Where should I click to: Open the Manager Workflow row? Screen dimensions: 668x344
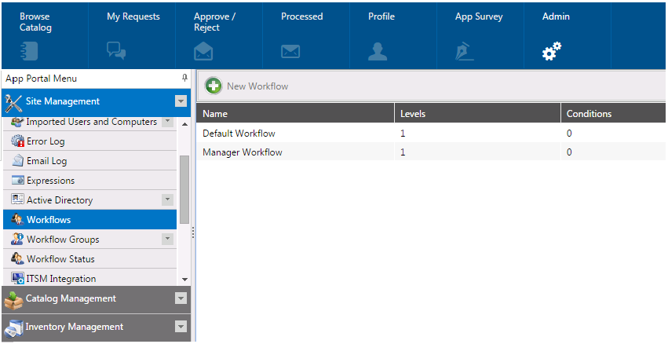point(242,152)
